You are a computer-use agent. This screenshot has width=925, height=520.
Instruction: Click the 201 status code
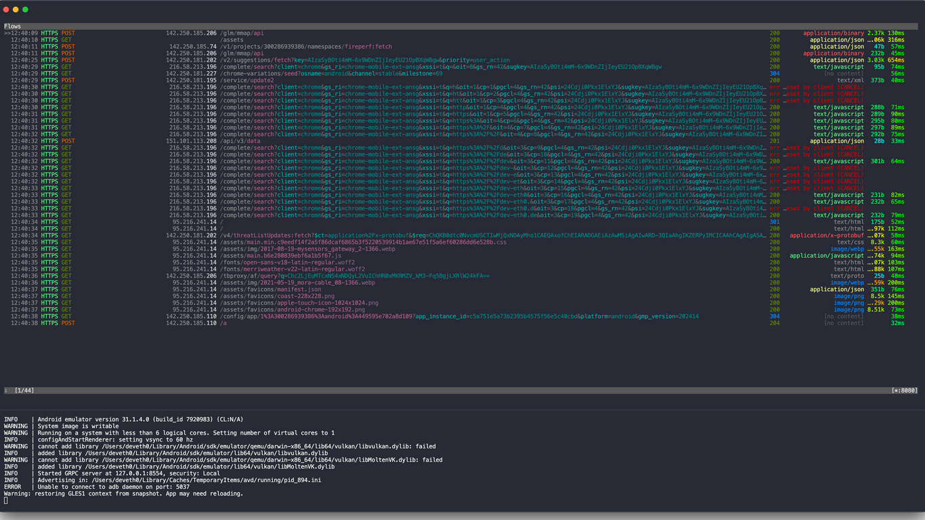click(775, 141)
